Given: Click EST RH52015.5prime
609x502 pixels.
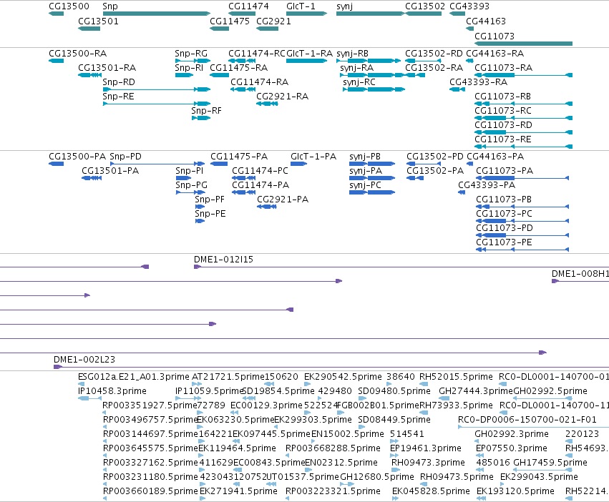Looking at the screenshot, I should tap(424, 384).
